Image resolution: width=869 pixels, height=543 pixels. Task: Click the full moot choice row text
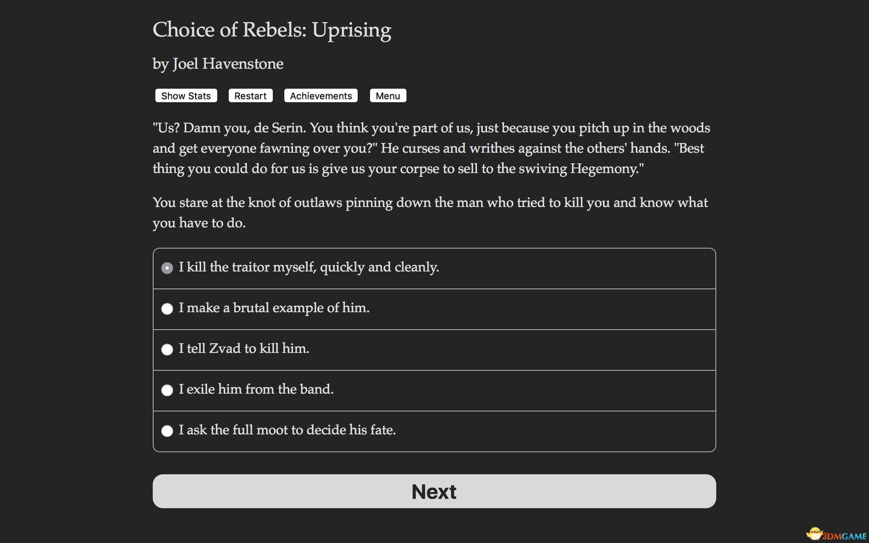[288, 430]
